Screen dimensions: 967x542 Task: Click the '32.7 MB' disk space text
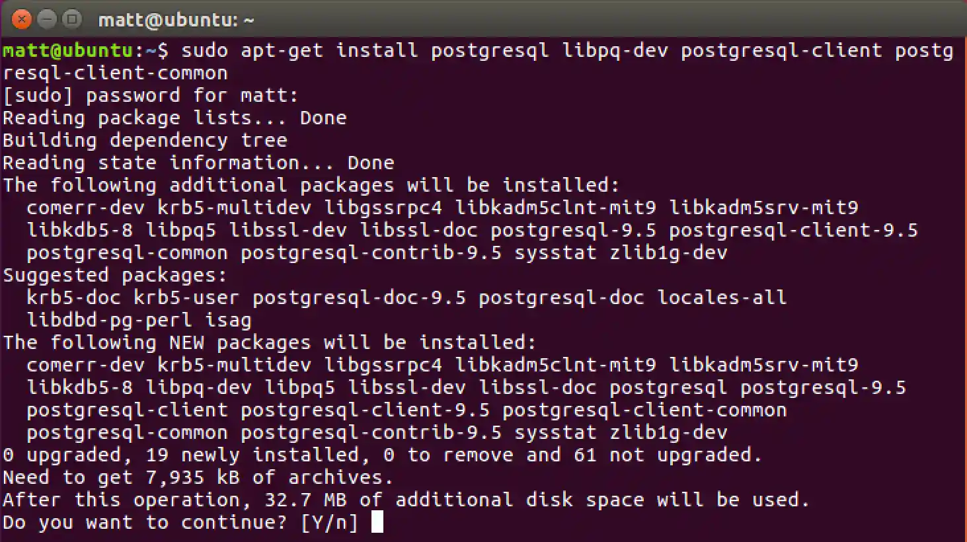point(305,500)
